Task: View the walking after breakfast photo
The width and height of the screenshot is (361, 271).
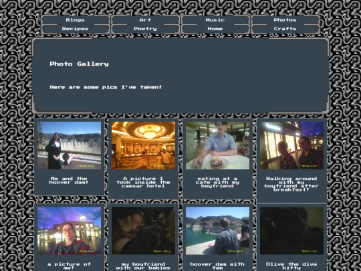Action: pos(291,145)
